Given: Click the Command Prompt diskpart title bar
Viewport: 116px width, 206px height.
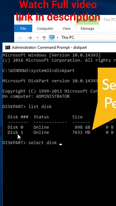Looking at the screenshot, I should [x=59, y=47].
